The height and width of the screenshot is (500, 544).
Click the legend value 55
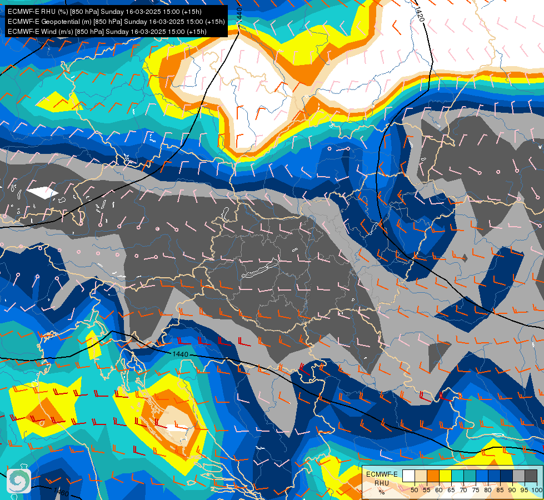pos(427,490)
